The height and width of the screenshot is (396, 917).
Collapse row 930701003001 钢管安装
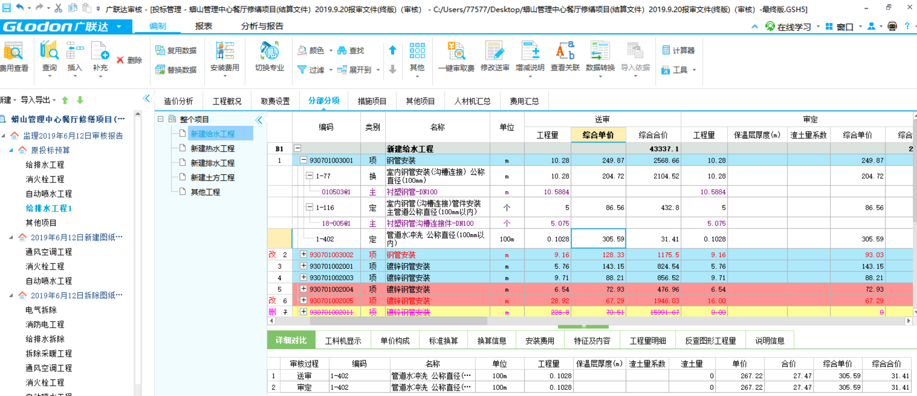303,160
